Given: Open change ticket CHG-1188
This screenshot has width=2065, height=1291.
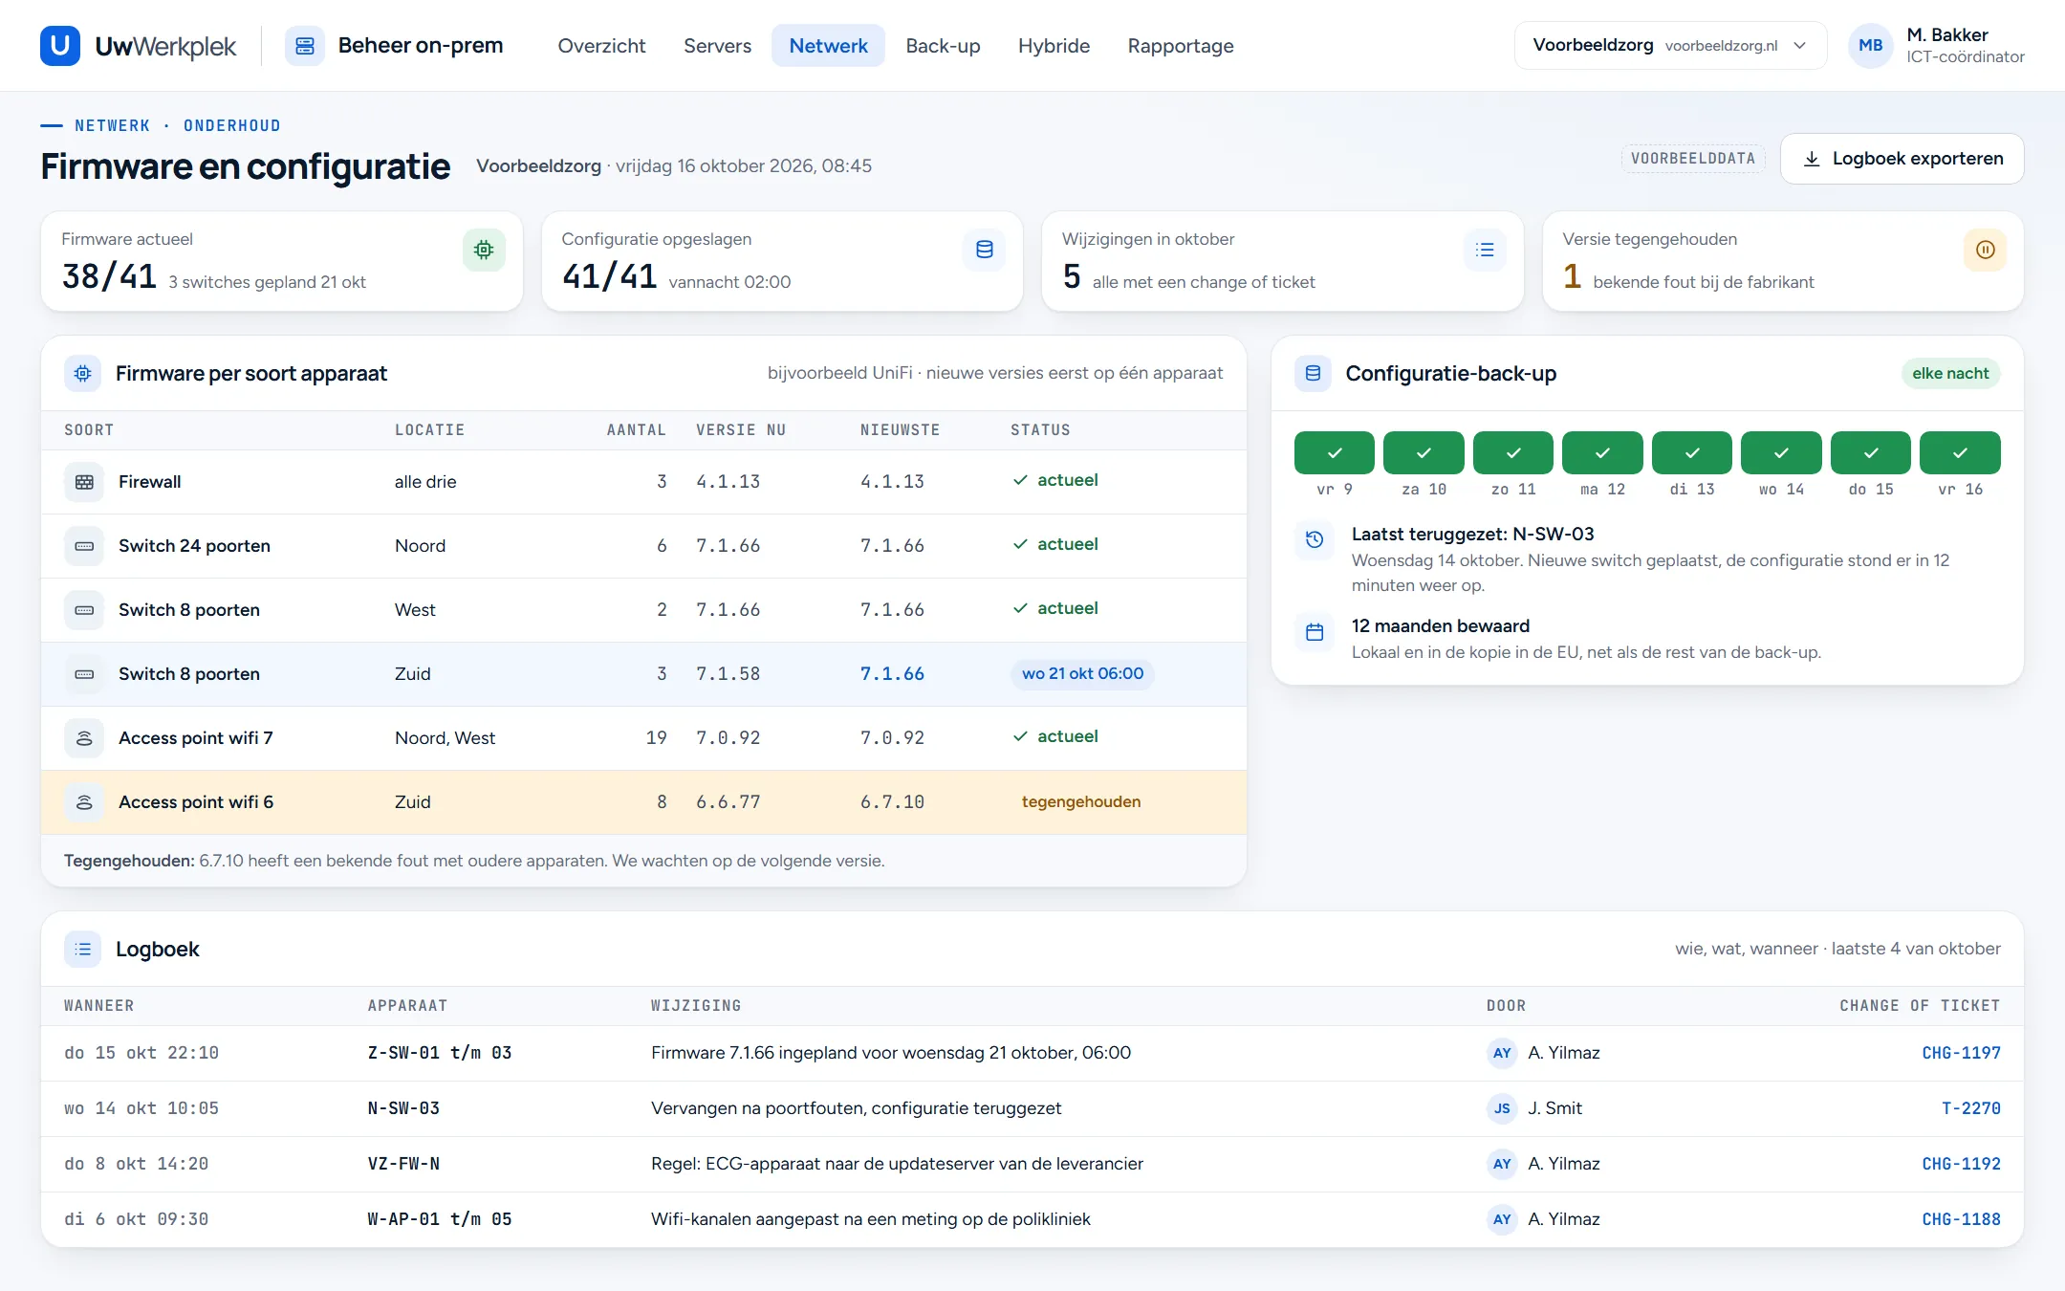Looking at the screenshot, I should pyautogui.click(x=1961, y=1219).
